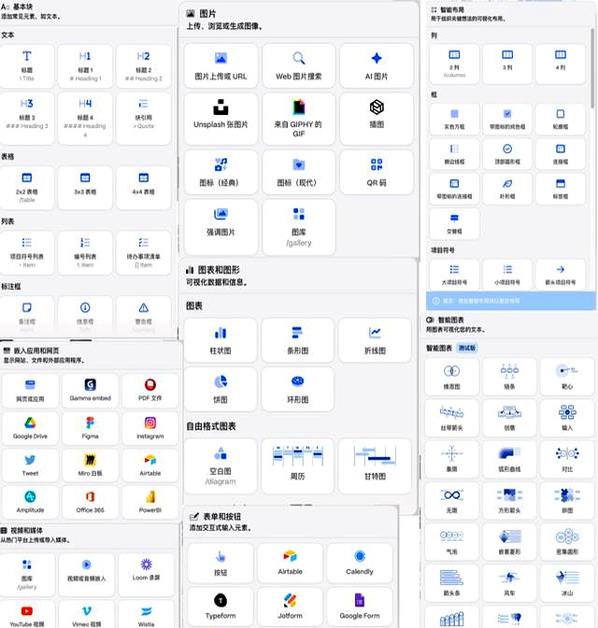The image size is (598, 628).
Task: Embed a Tweet
Action: tap(30, 465)
